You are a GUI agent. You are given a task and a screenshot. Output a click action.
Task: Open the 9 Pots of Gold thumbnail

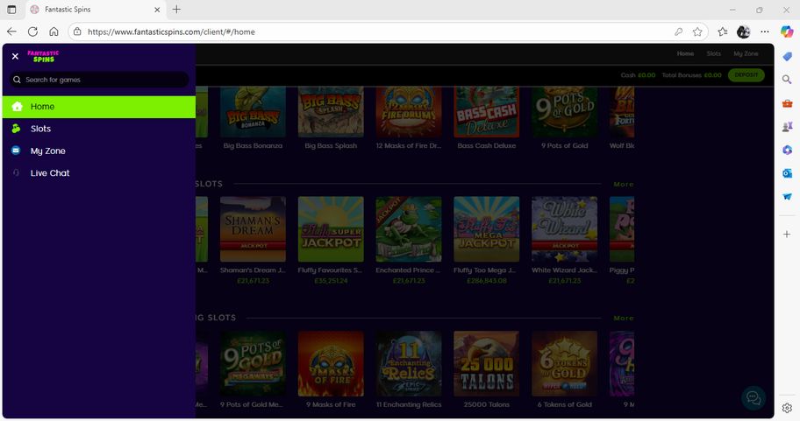pos(564,112)
